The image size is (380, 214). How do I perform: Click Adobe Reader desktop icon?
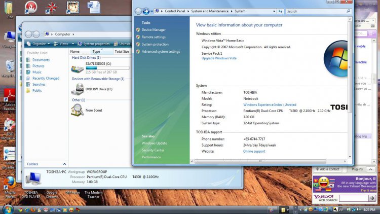(x=10, y=100)
